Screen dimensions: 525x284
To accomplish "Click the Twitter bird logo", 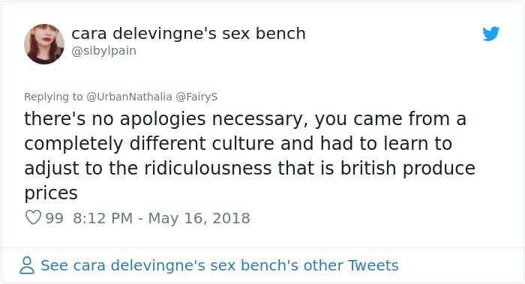I will coord(490,34).
